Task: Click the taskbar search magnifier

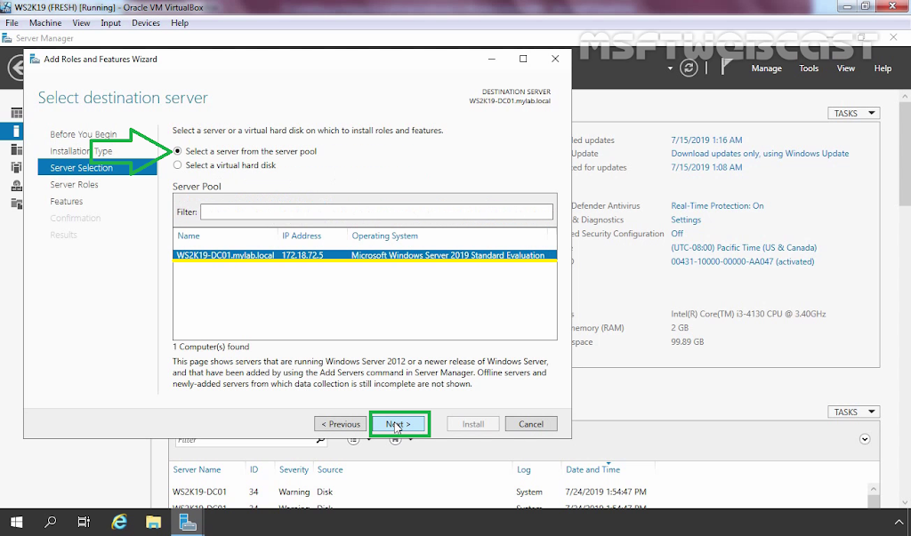Action: pyautogui.click(x=51, y=522)
